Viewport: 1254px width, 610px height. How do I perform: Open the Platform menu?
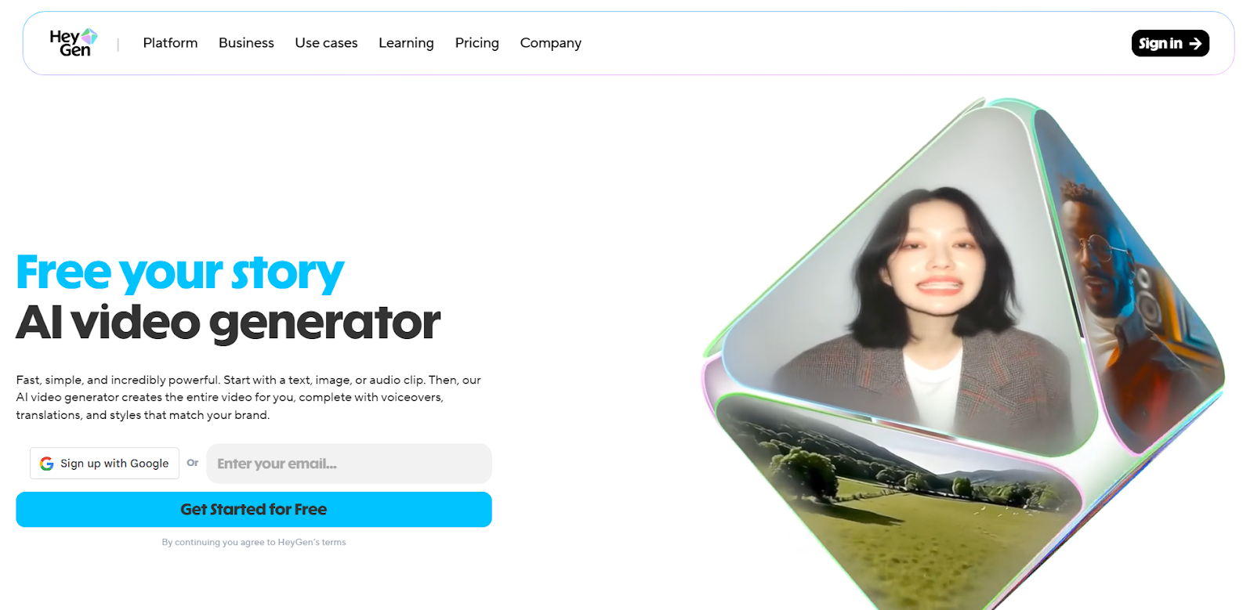click(x=170, y=43)
